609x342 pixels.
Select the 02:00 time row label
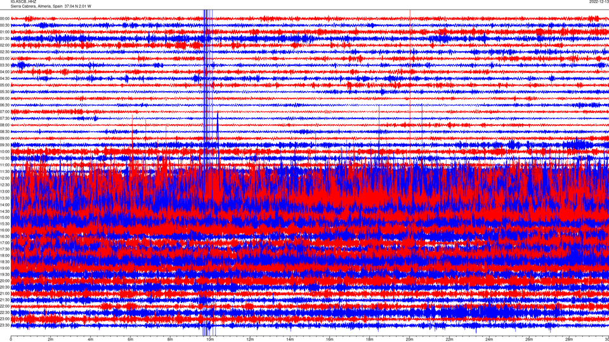coord(5,46)
